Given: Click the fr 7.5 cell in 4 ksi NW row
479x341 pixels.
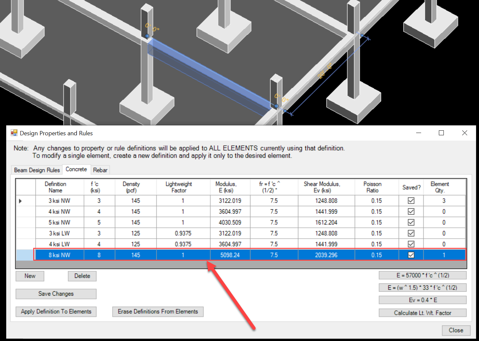Looking at the screenshot, I should click(274, 212).
